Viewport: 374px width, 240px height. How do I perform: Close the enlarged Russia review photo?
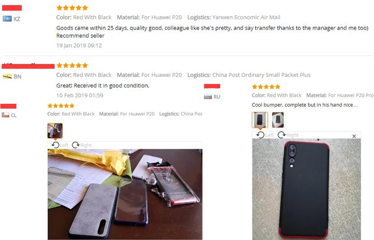tap(354, 136)
